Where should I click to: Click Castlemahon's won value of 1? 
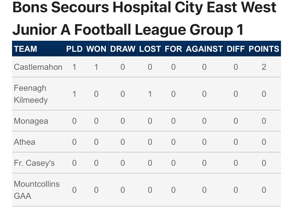click(96, 67)
